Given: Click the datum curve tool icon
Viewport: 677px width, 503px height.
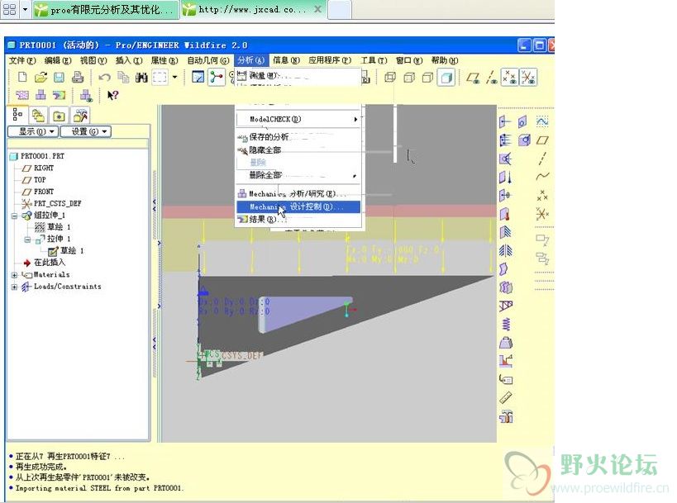Looking at the screenshot, I should tap(542, 176).
